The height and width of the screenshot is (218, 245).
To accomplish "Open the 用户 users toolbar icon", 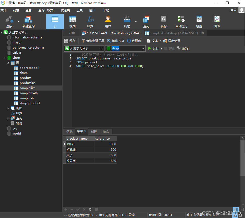I will pyautogui.click(x=108, y=21).
